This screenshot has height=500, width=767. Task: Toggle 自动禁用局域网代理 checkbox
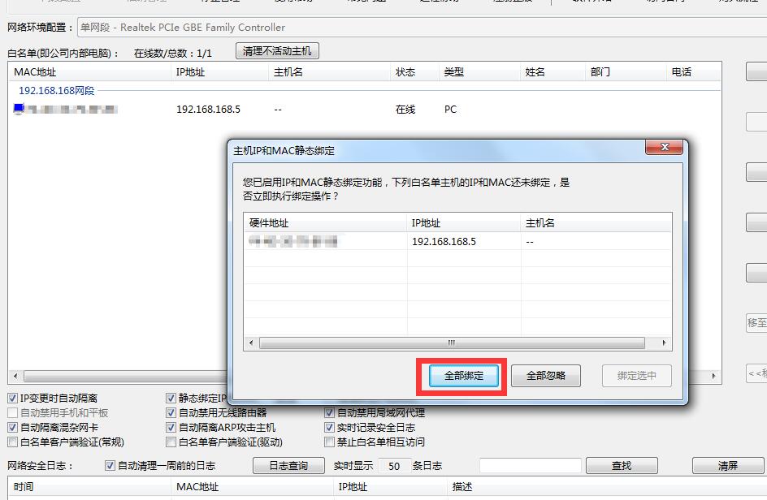[x=330, y=413]
